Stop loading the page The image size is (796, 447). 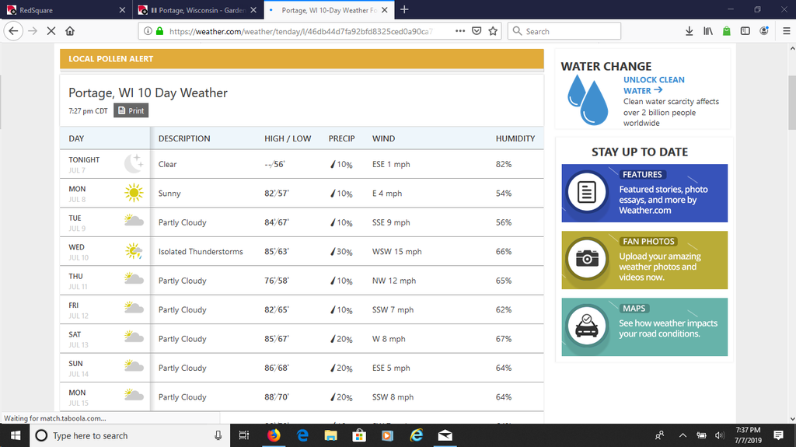51,31
